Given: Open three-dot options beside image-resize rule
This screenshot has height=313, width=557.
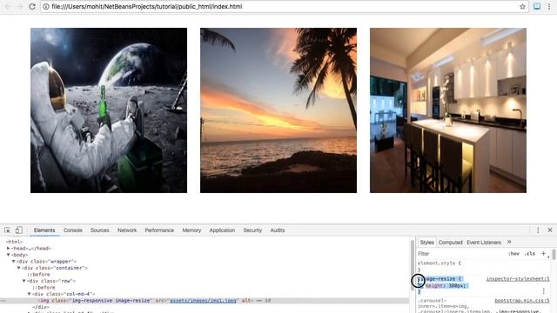Looking at the screenshot, I should [x=543, y=291].
